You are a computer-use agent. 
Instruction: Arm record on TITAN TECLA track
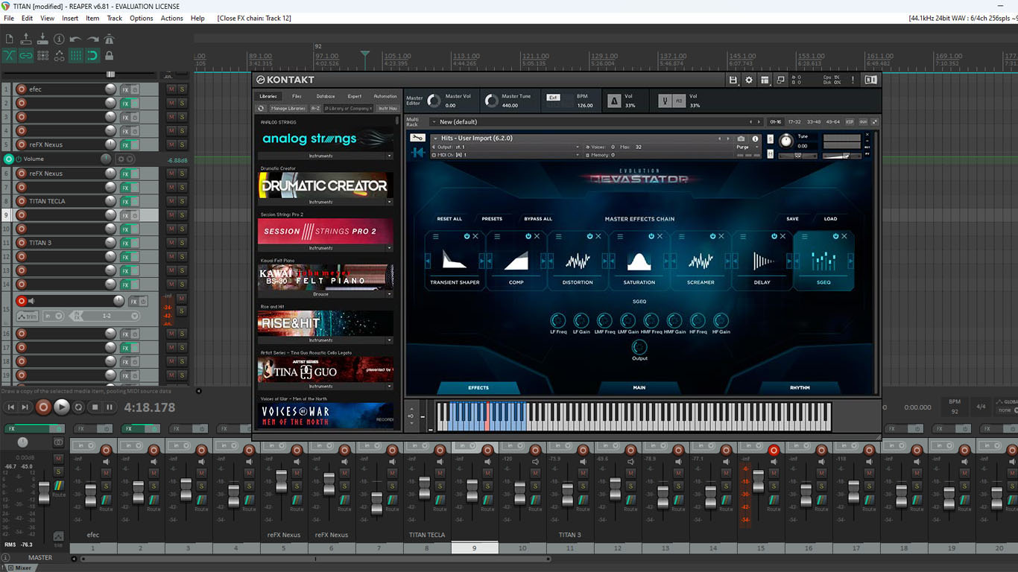click(x=22, y=201)
